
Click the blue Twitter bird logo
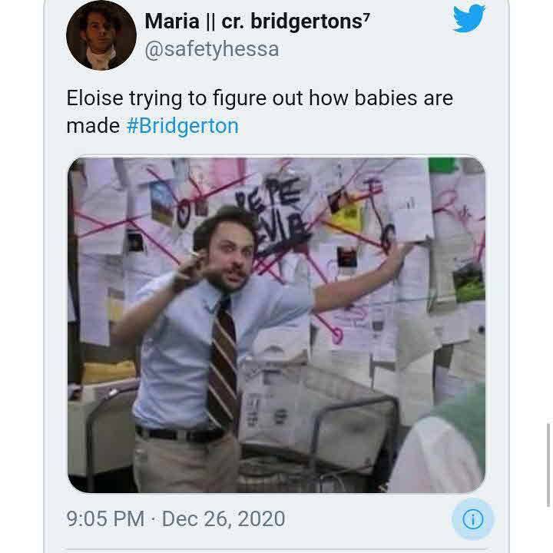pyautogui.click(x=469, y=18)
